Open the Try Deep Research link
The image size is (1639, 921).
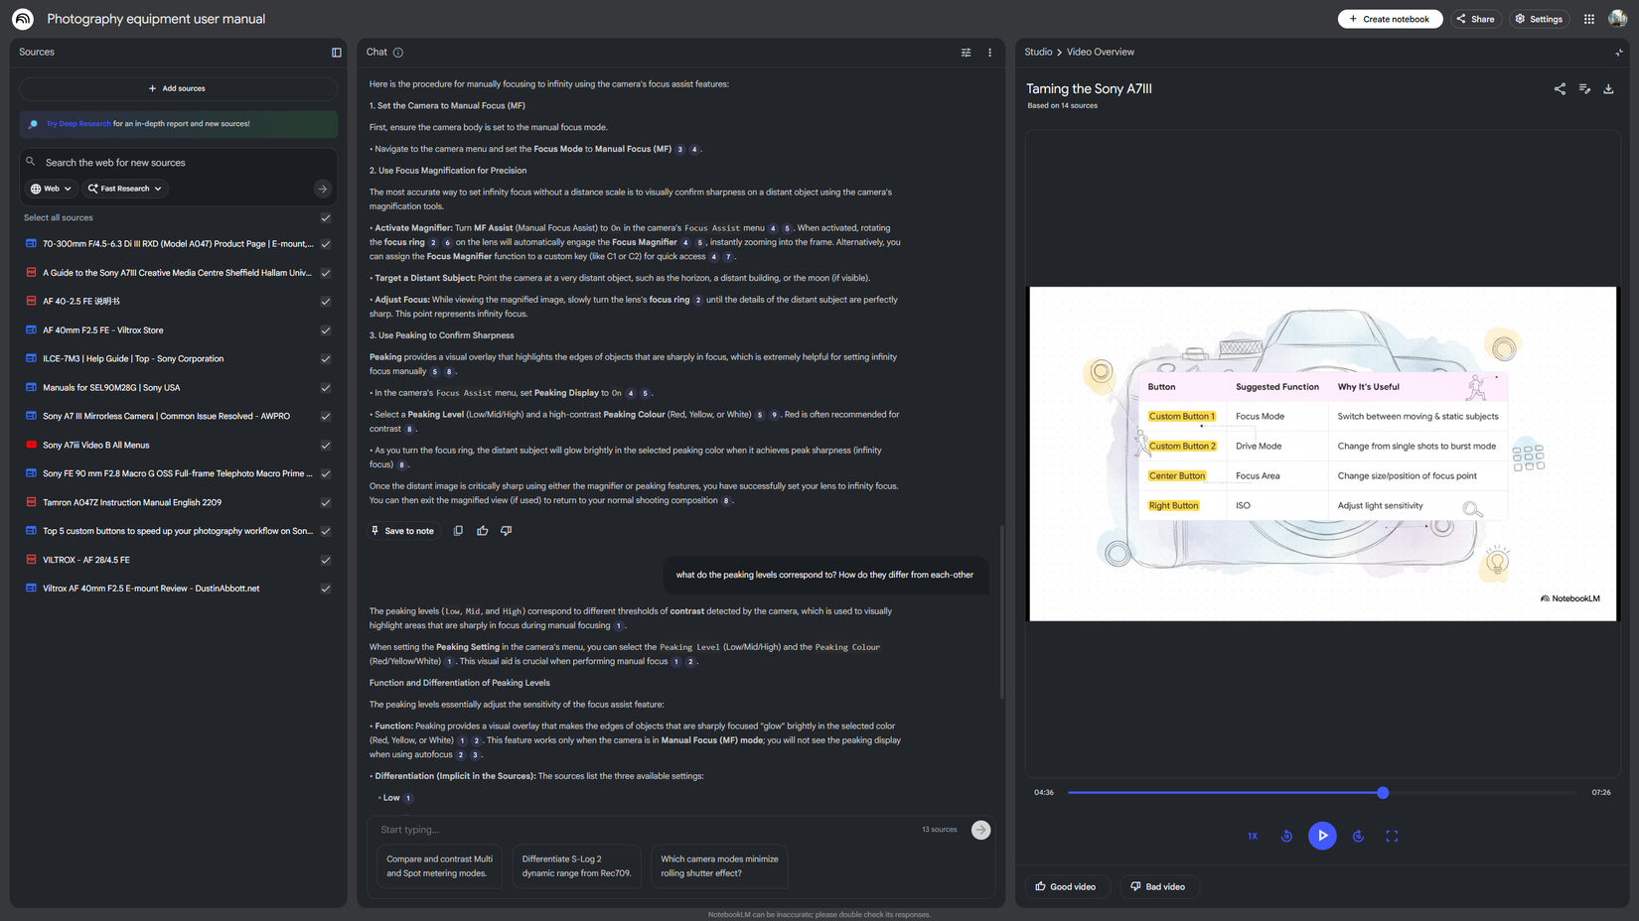[78, 124]
